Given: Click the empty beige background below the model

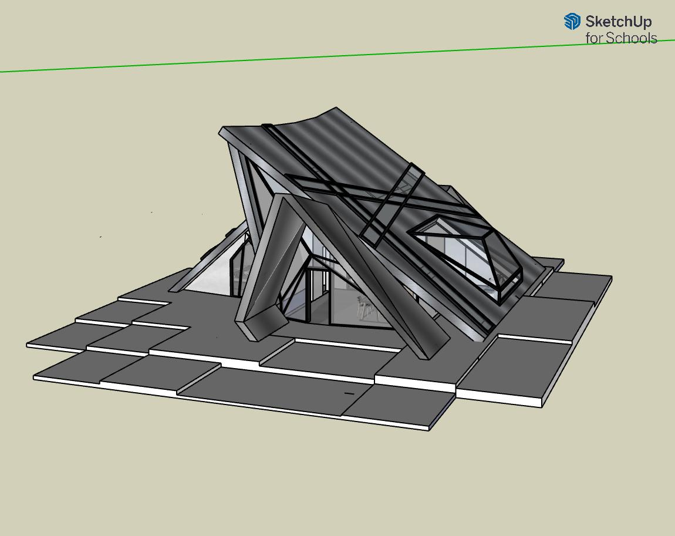Looking at the screenshot, I should (x=293, y=481).
